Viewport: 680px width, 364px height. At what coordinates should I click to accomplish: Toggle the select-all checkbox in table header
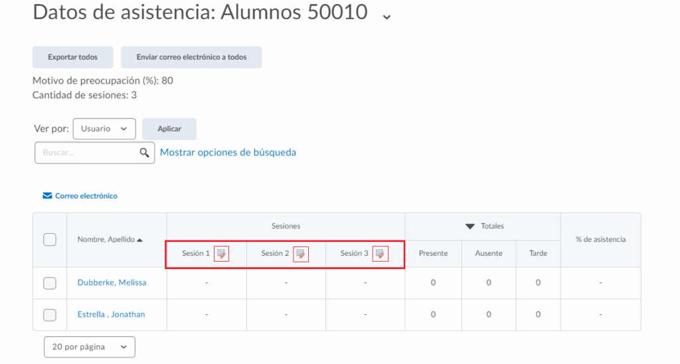tap(50, 240)
